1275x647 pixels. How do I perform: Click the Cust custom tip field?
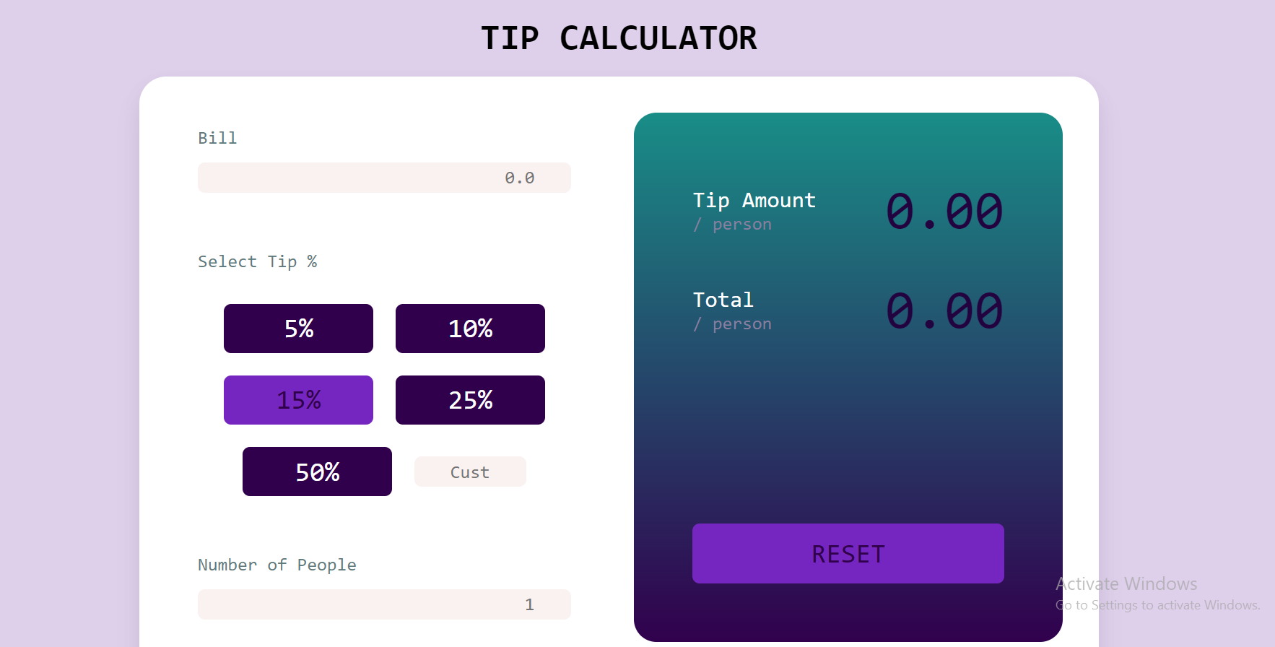(x=470, y=472)
